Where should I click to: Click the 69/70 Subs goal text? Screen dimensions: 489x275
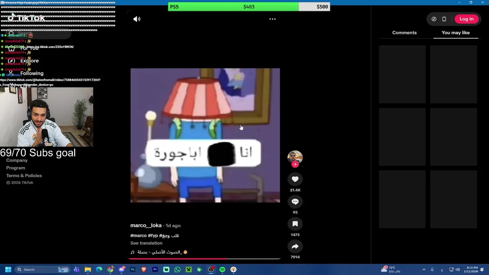(38, 153)
